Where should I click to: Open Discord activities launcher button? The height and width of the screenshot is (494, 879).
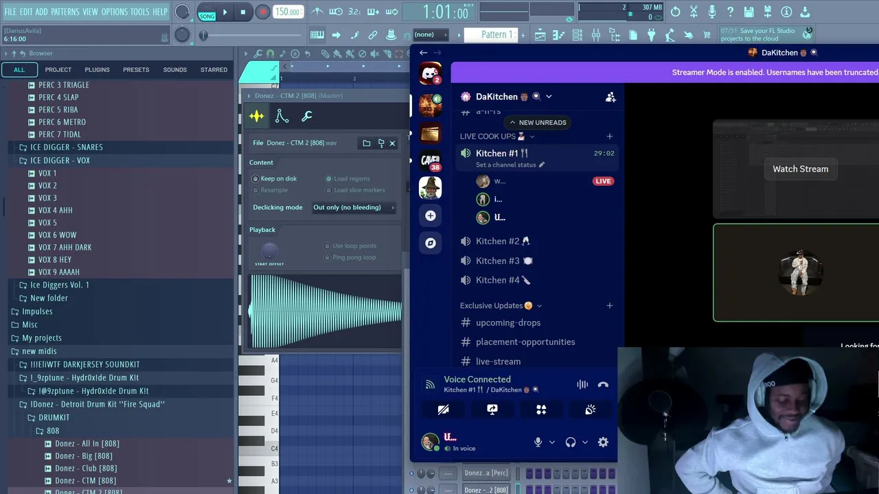click(x=541, y=410)
